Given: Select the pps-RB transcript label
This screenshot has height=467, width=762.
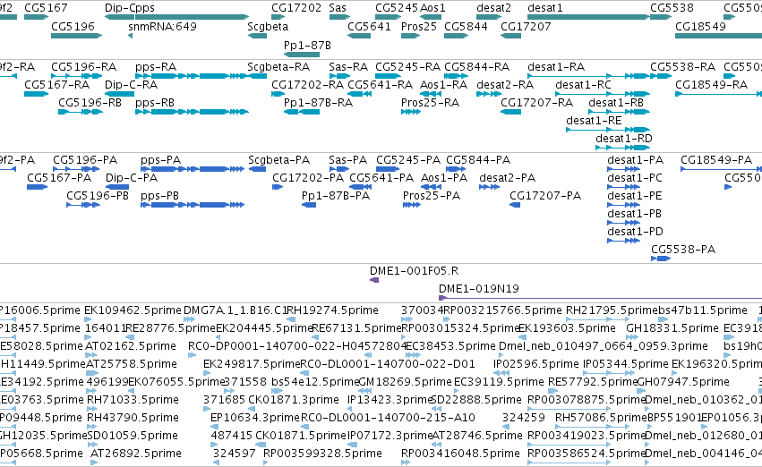Looking at the screenshot, I should (155, 102).
